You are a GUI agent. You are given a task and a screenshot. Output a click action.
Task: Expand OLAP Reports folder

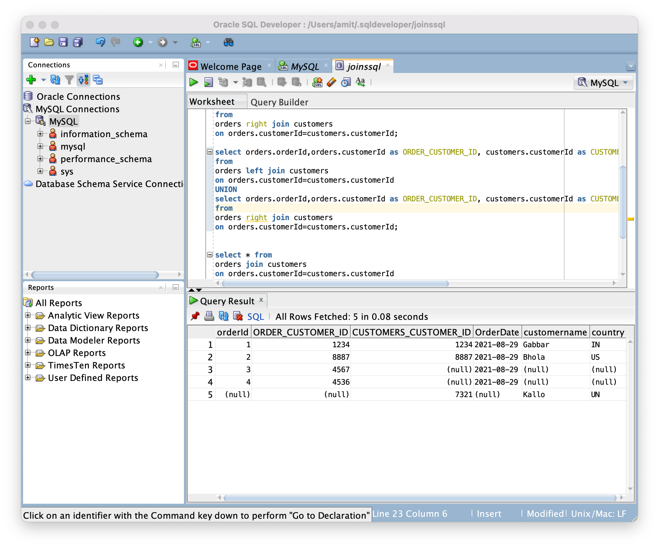(x=28, y=353)
